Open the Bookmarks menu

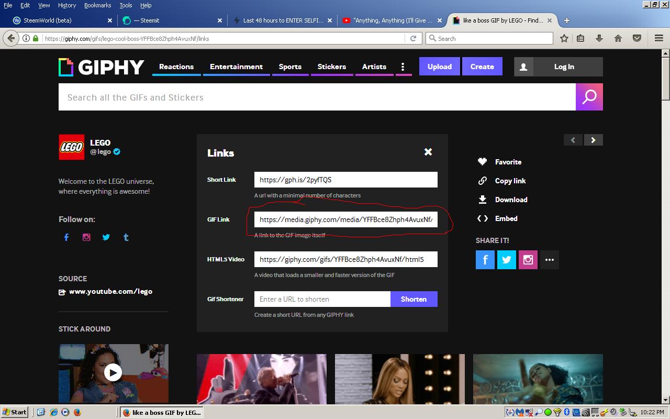tap(98, 5)
